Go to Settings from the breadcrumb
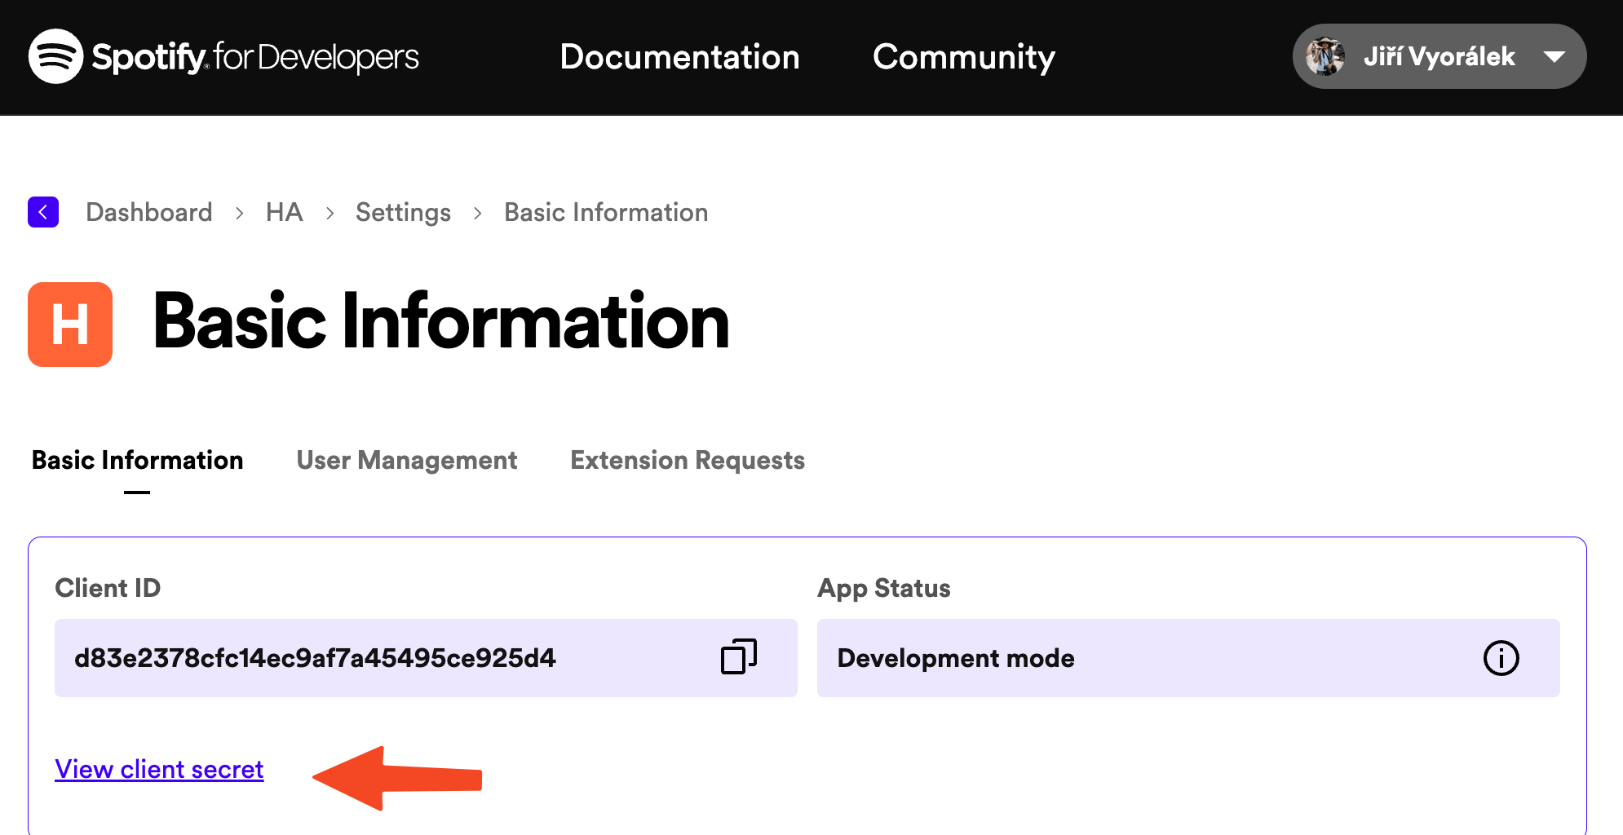 pyautogui.click(x=403, y=212)
